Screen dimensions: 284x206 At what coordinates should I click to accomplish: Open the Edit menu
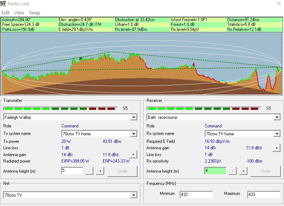(x=5, y=13)
